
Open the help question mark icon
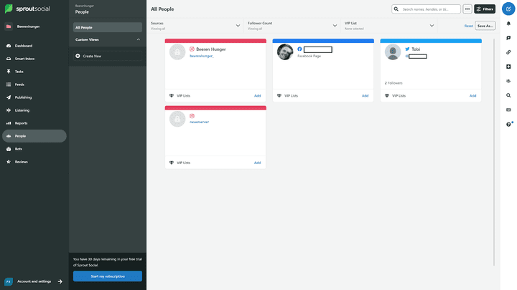click(x=508, y=125)
